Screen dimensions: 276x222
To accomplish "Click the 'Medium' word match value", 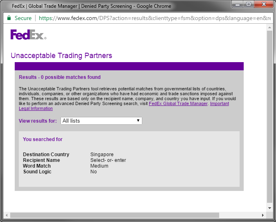I will point(99,166).
